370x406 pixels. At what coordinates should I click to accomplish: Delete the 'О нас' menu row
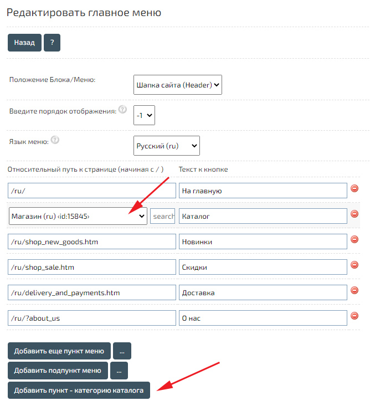pos(355,316)
